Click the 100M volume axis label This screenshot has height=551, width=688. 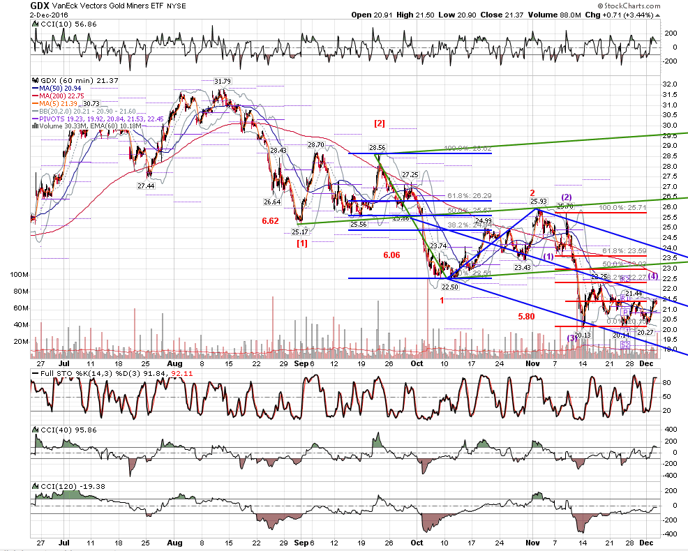click(19, 275)
